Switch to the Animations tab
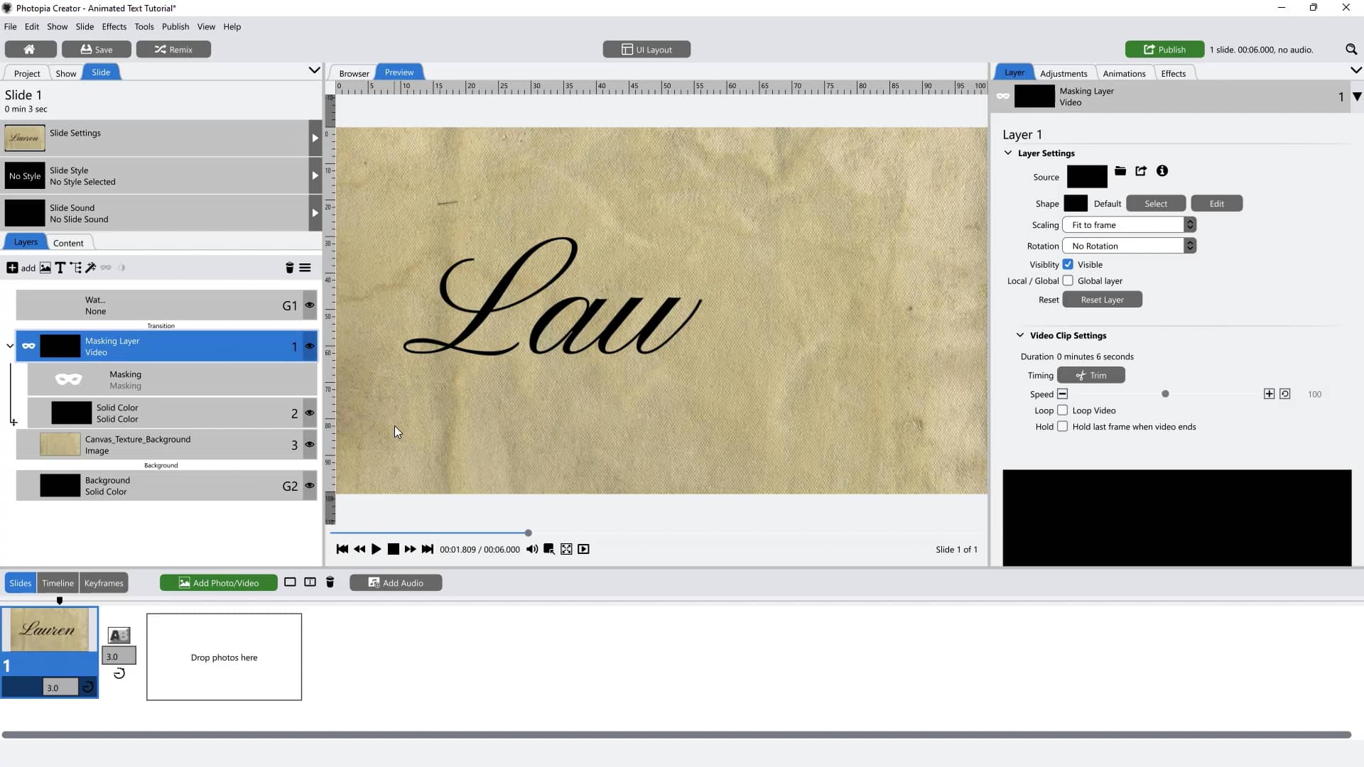Screen dimensions: 1364x767 [1124, 72]
